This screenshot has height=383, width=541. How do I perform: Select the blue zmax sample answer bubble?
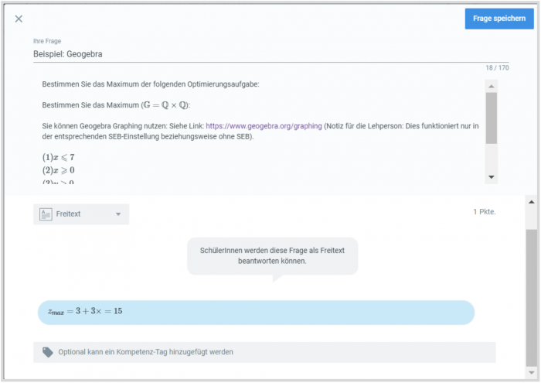coord(256,312)
